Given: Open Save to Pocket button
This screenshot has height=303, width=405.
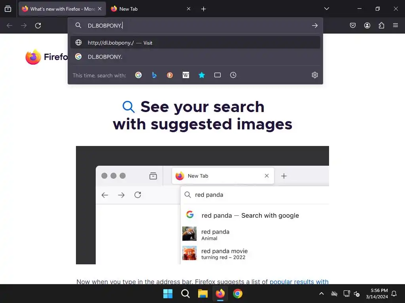Looking at the screenshot, I should point(353,25).
